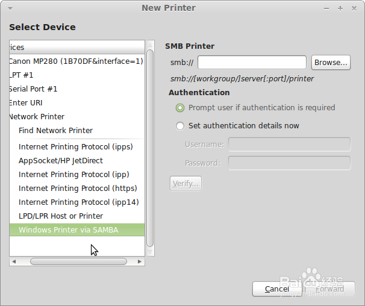Screen dimensions: 365x306
Task: Choose 'Set authentication details now' option
Action: coord(180,126)
